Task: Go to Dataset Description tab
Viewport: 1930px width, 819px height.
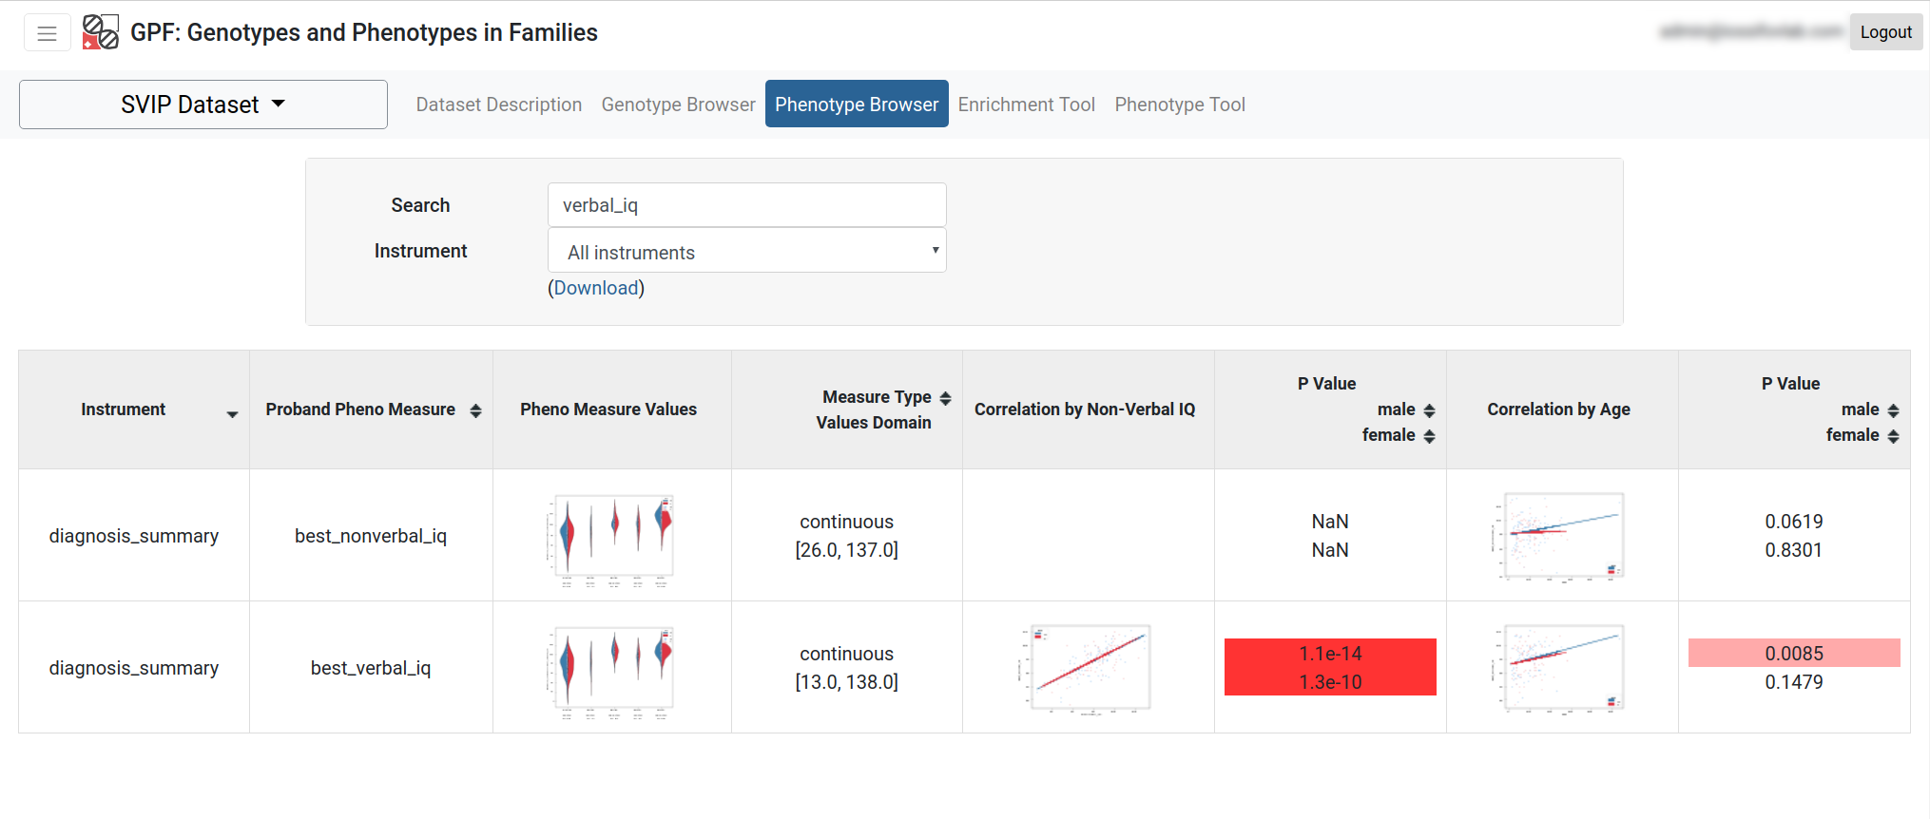Action: pos(499,105)
